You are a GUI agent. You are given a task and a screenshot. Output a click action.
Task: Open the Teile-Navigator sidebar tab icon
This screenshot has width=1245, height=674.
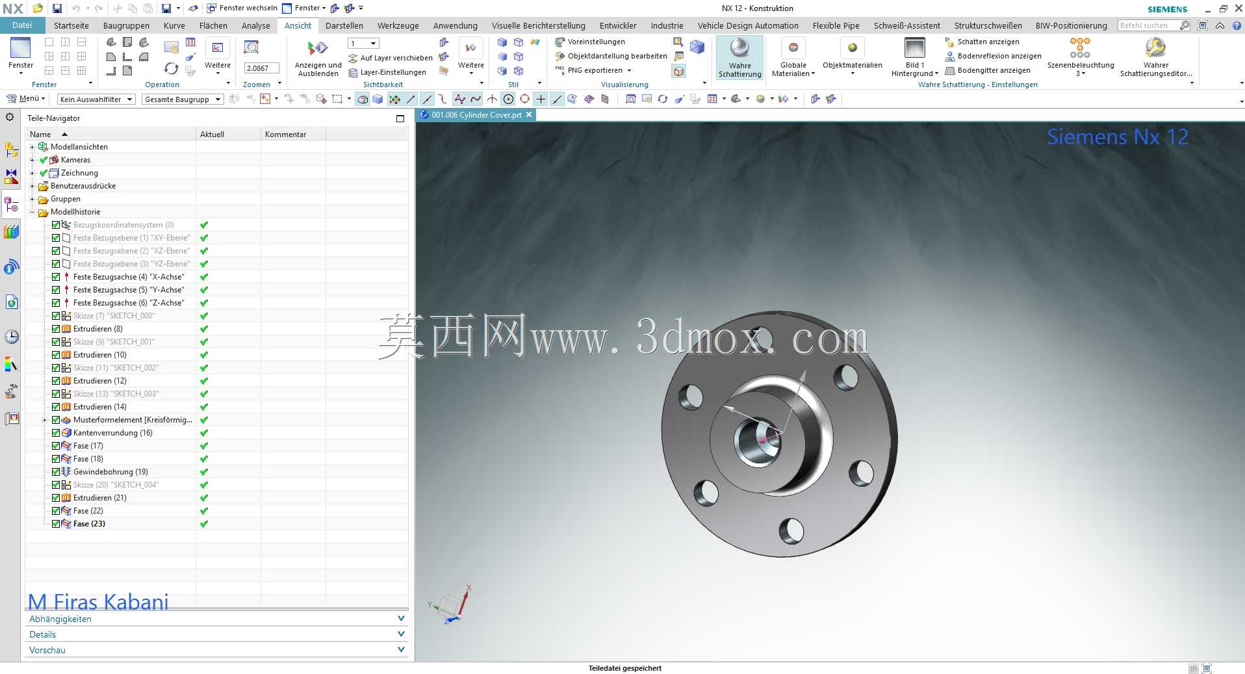click(x=11, y=205)
